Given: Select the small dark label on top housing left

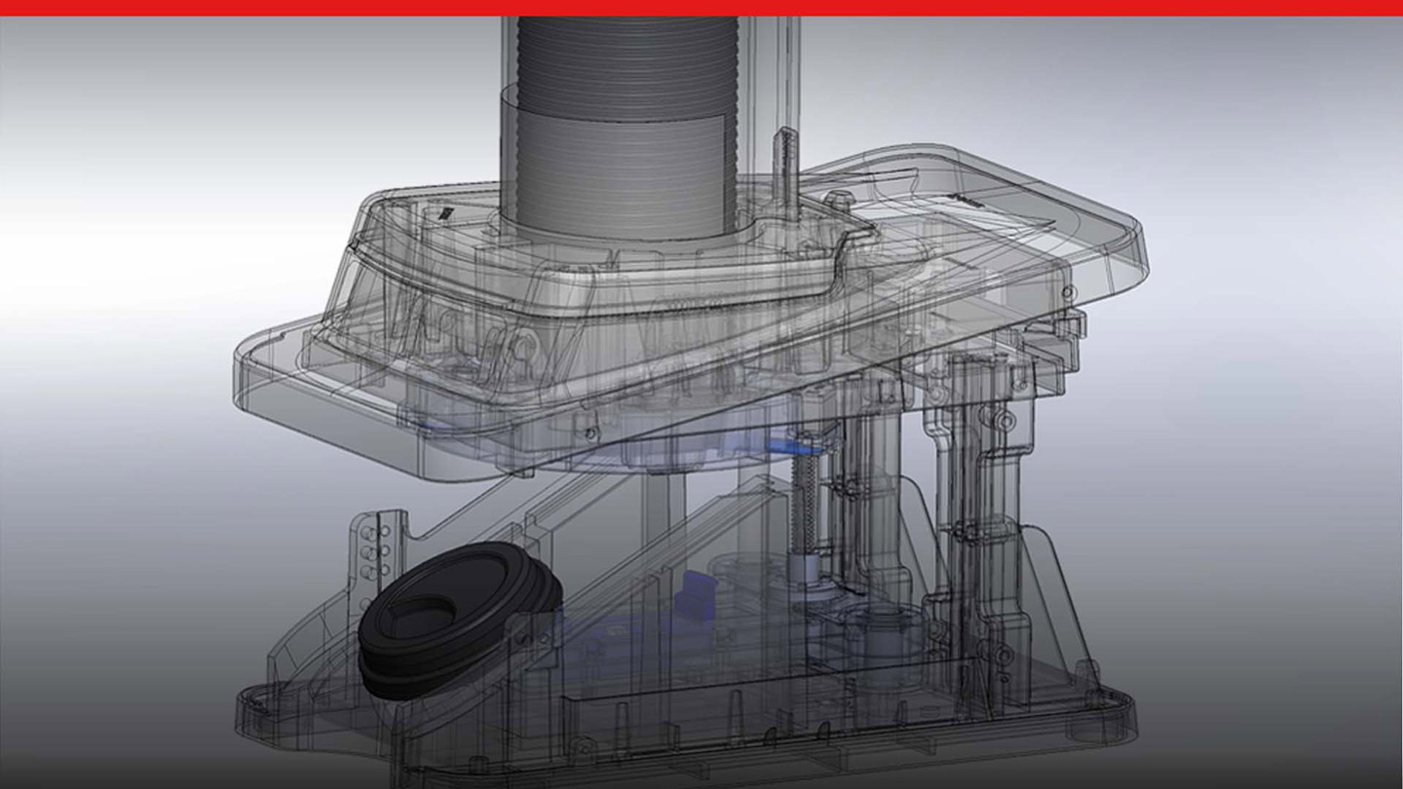Looking at the screenshot, I should (x=445, y=212).
